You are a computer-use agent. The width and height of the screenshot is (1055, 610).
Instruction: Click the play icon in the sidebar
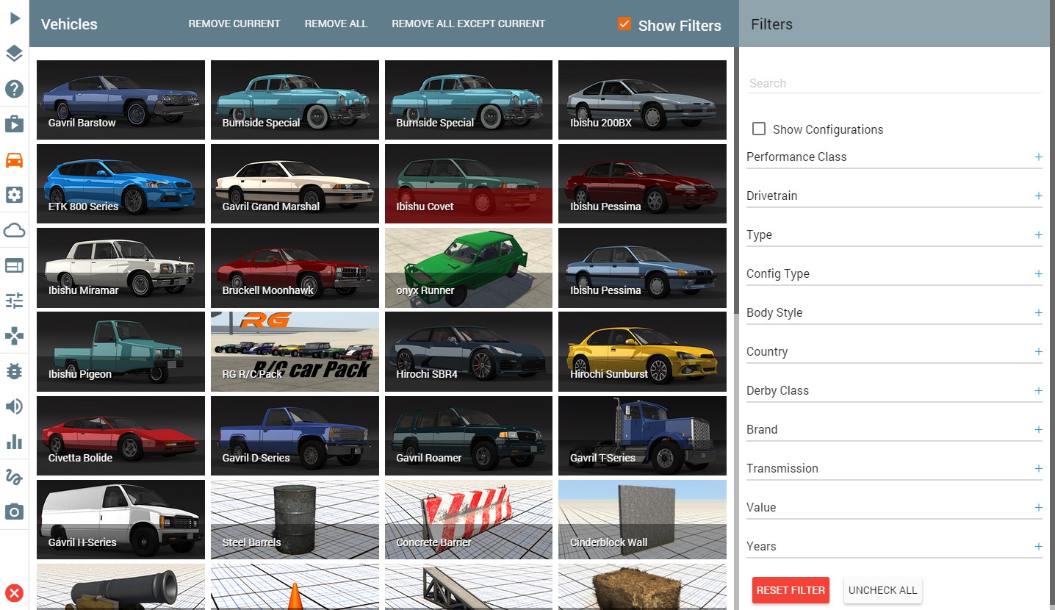14,18
